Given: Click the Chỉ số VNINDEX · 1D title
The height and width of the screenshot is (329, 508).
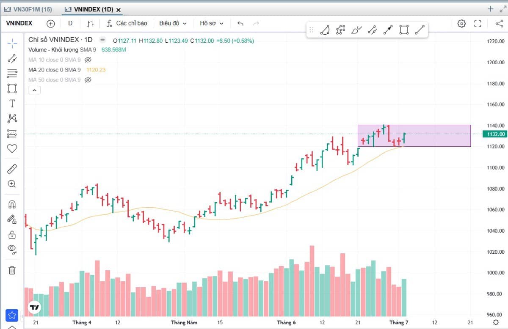Looking at the screenshot, I should (x=61, y=40).
